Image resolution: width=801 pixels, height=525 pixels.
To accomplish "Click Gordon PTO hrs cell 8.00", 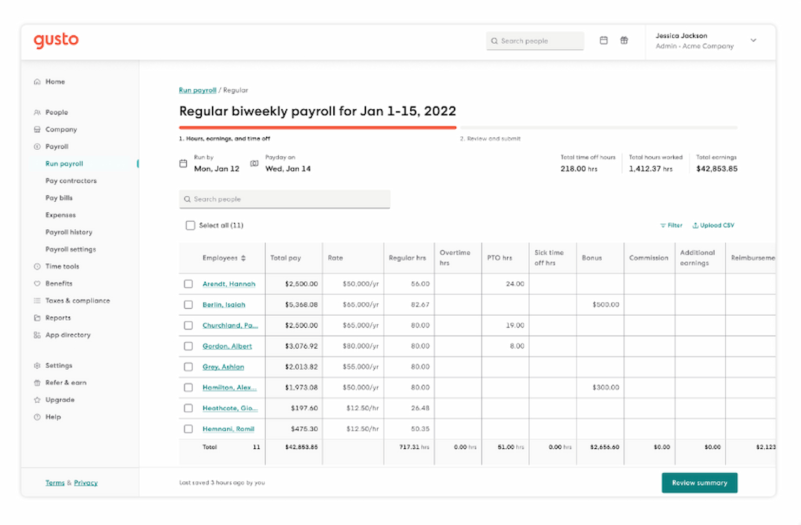I will pos(505,346).
